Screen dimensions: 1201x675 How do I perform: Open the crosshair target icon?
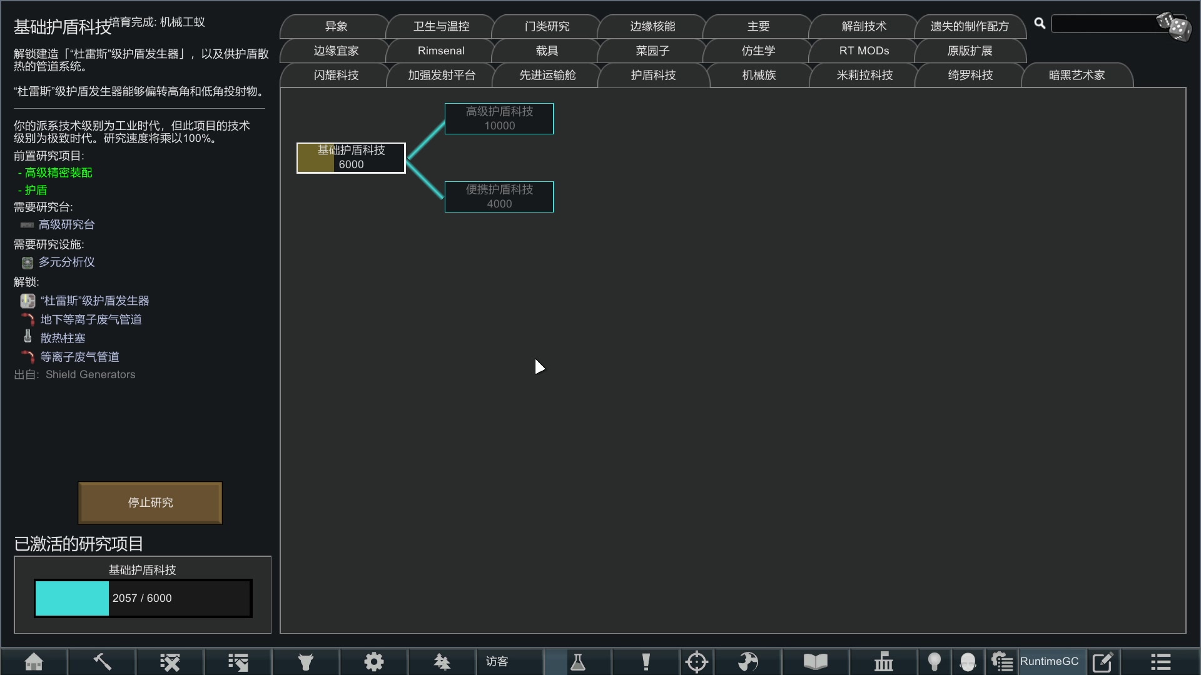[696, 661]
